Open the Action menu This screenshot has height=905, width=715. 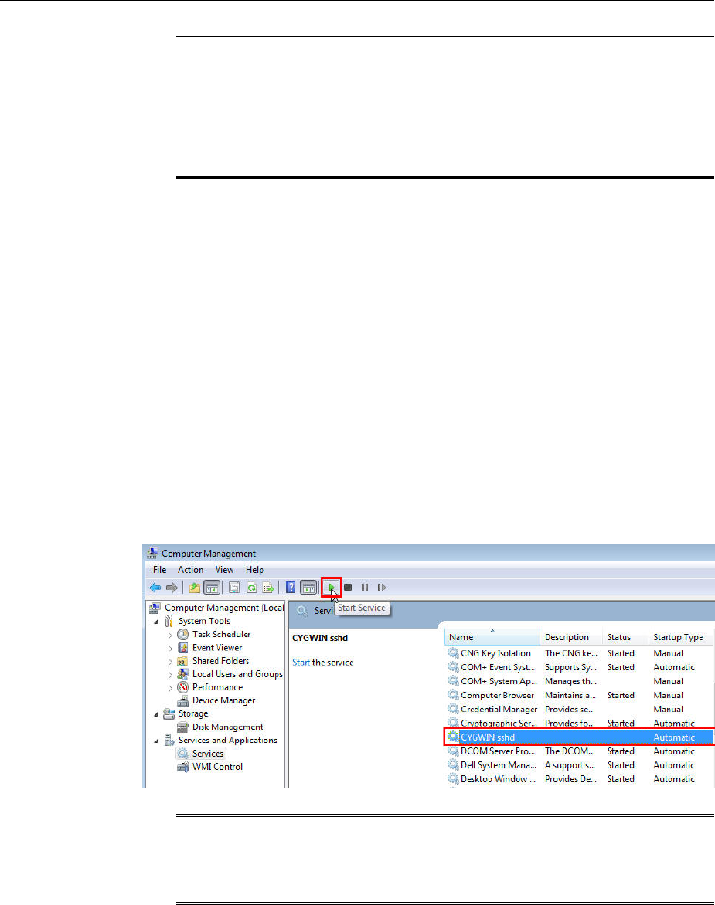pyautogui.click(x=190, y=570)
